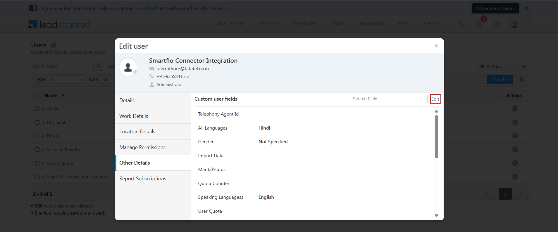
Task: Click the user profile dropdown arrow
Action: pos(525,25)
